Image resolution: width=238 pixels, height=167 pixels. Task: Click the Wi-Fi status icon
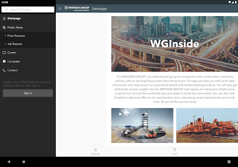pos(230,2)
